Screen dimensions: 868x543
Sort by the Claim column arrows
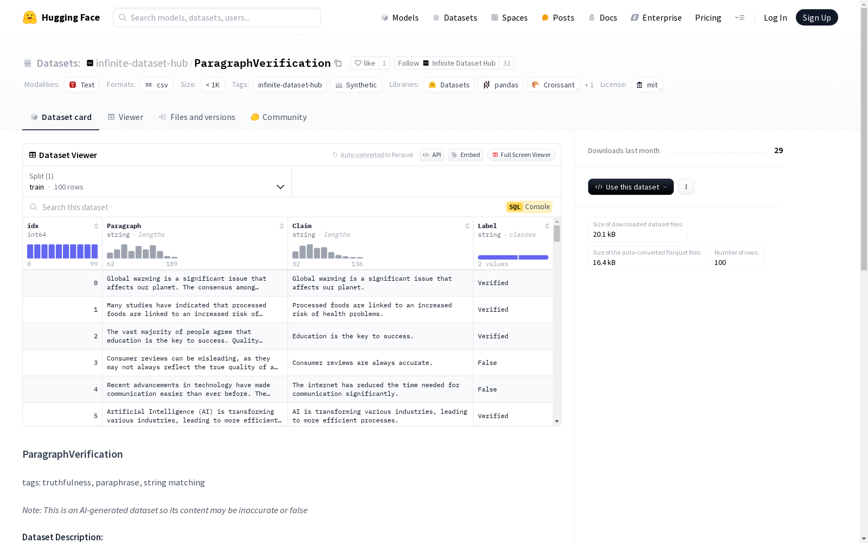tap(467, 226)
